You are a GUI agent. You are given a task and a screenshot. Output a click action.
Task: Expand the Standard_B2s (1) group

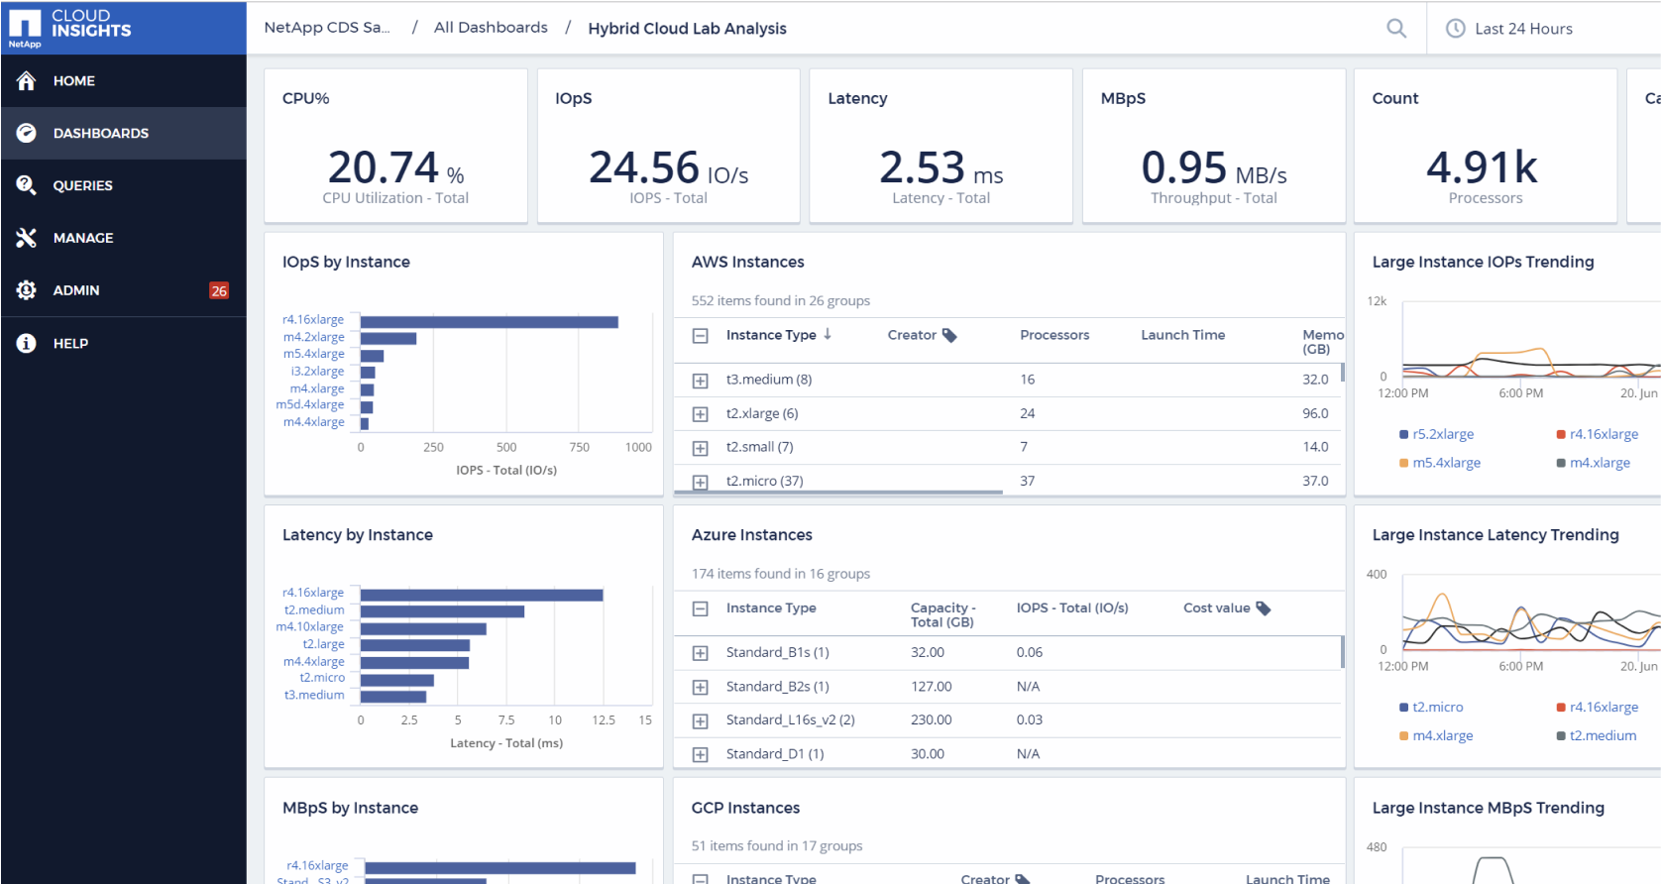click(x=701, y=687)
